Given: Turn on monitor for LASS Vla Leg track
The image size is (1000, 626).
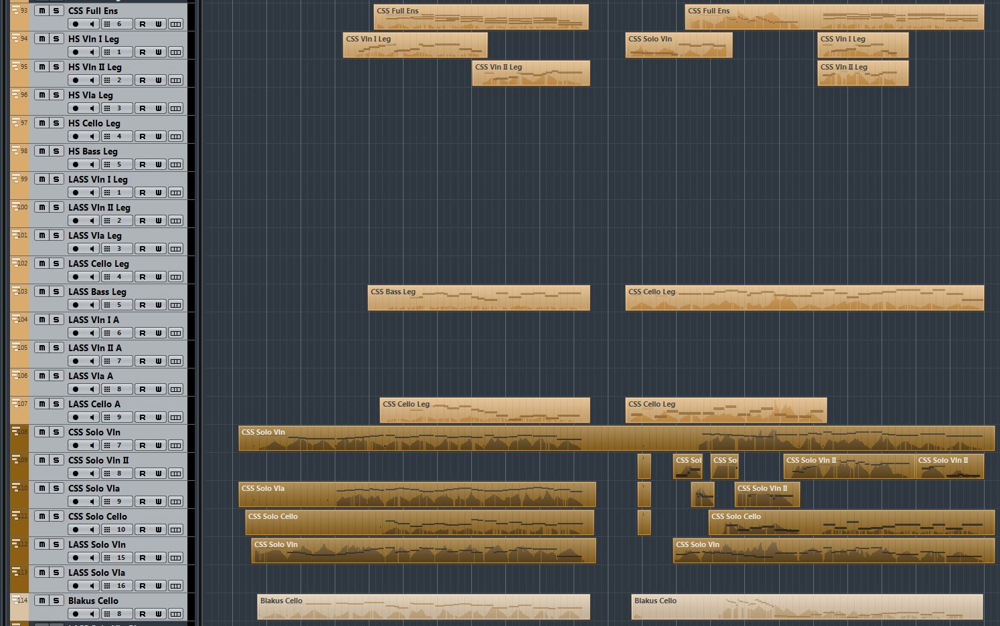Looking at the screenshot, I should coord(91,249).
